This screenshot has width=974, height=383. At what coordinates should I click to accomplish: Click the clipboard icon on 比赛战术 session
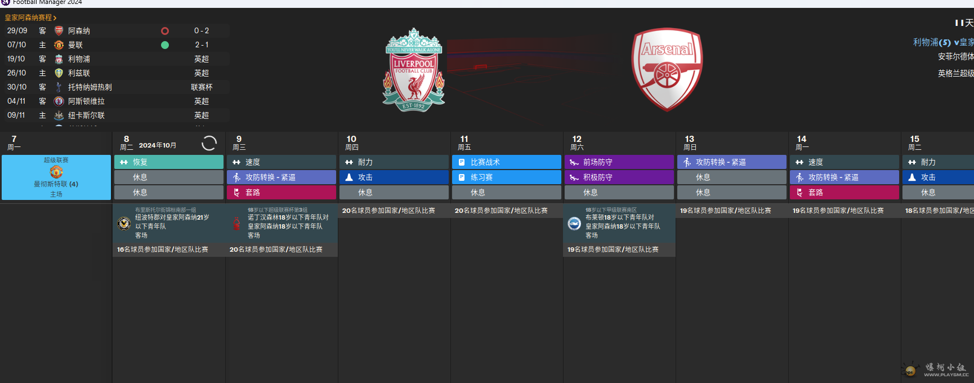click(462, 162)
